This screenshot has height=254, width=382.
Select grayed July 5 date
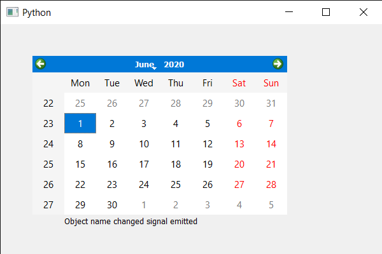click(271, 204)
